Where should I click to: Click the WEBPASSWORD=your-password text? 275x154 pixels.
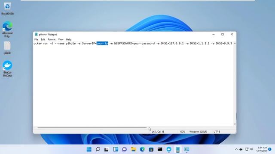coord(134,43)
